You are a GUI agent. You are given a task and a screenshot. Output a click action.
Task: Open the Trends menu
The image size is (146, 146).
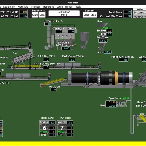[69, 7]
